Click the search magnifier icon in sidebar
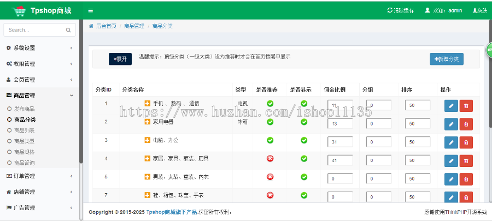 (x=69, y=30)
